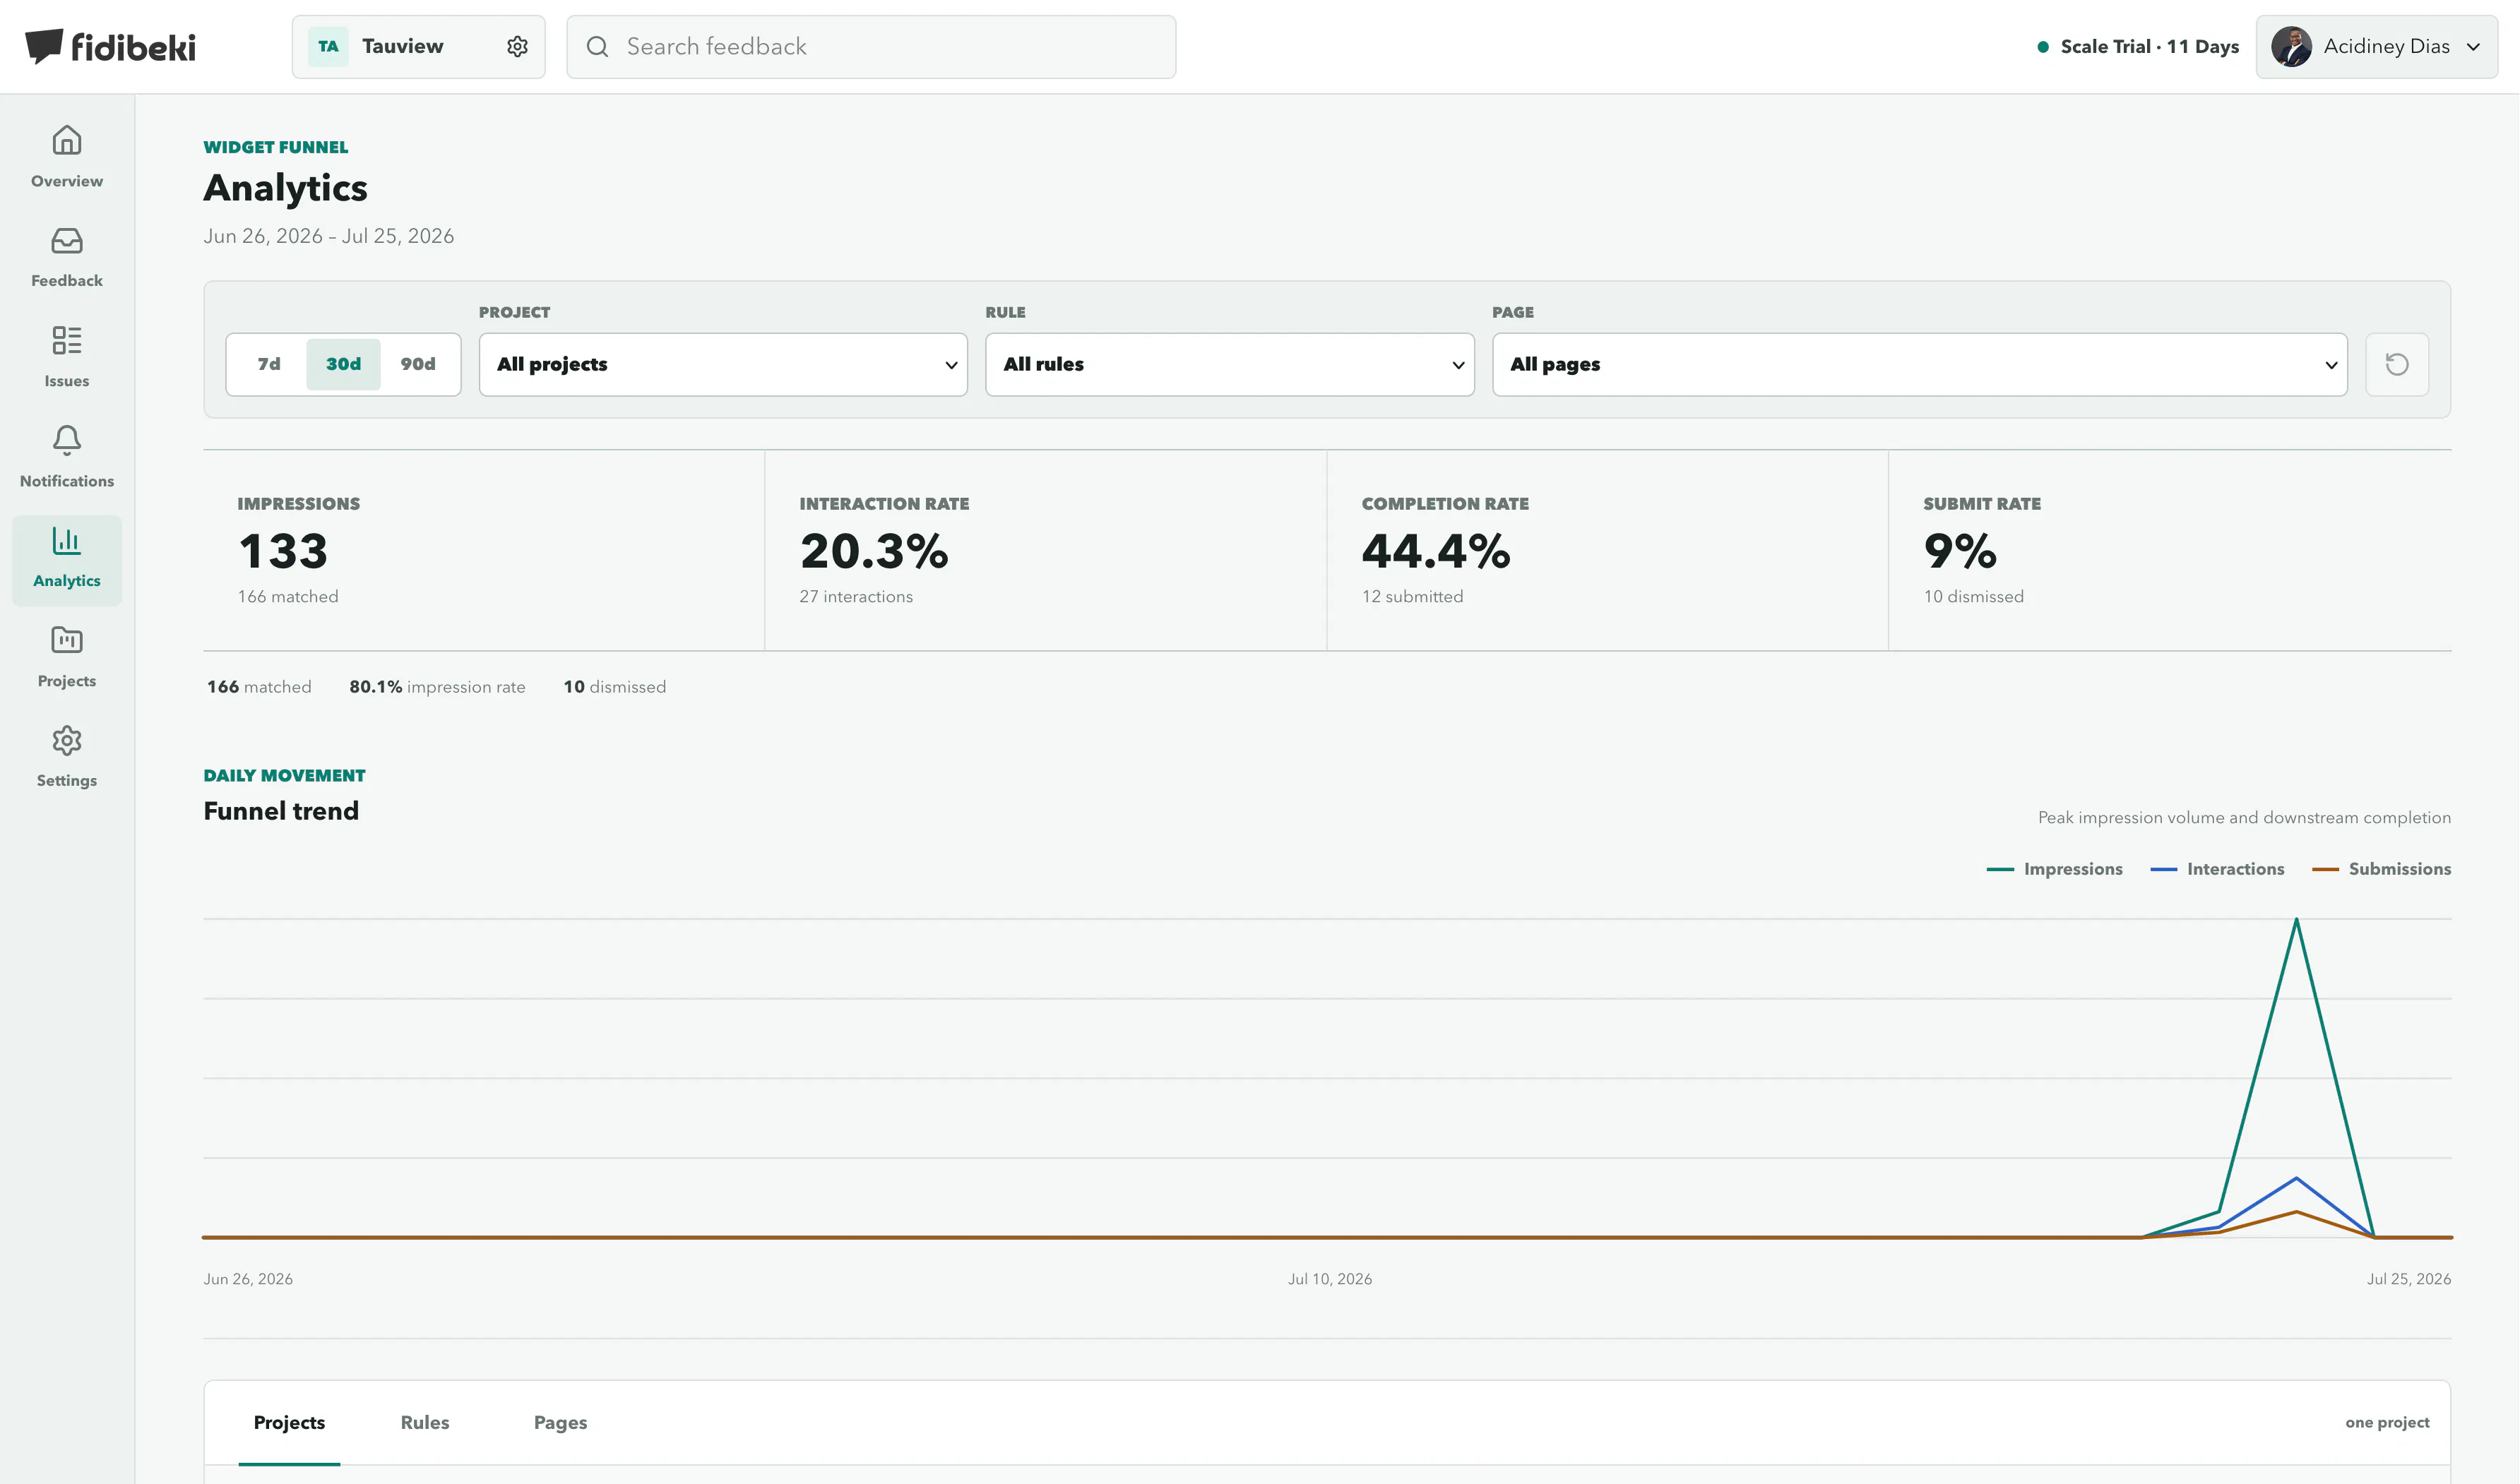Click the Jun 26, 2026 axis label
Image resolution: width=2520 pixels, height=1484 pixels.
[248, 1279]
